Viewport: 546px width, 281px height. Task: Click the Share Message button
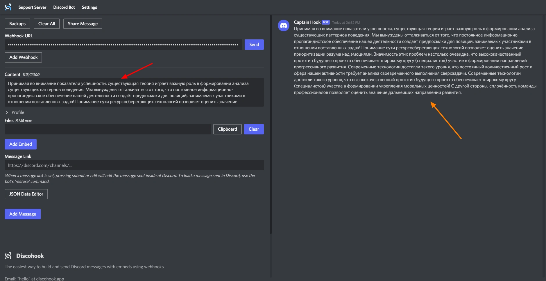coord(83,24)
